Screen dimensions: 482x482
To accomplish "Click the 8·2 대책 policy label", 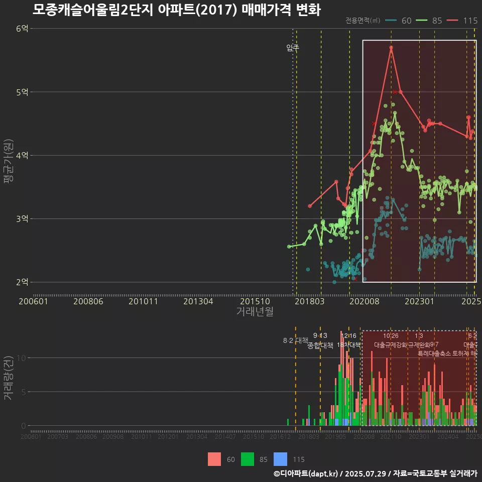I will [x=295, y=340].
